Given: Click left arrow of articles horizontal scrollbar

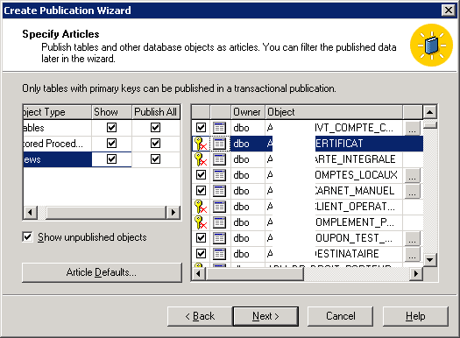Looking at the screenshot, I should tap(199, 274).
